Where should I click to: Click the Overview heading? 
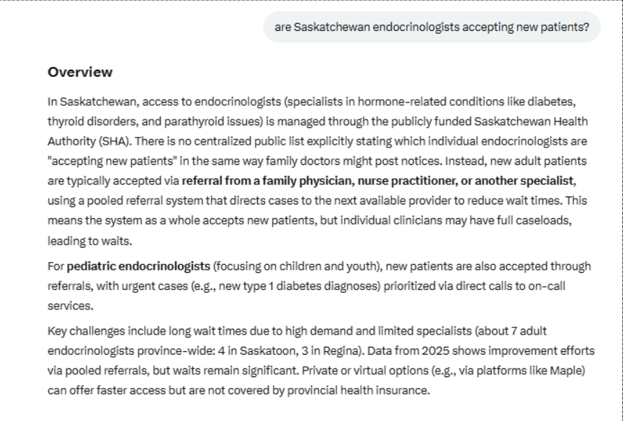pyautogui.click(x=80, y=72)
